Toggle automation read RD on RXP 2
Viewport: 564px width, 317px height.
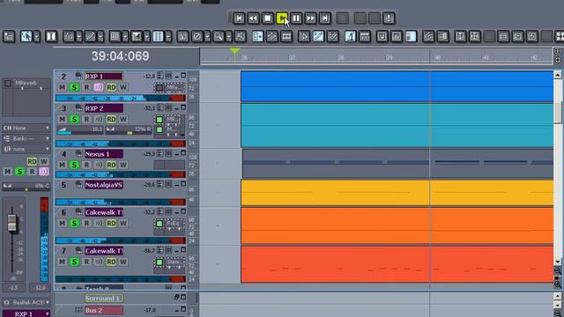111,120
